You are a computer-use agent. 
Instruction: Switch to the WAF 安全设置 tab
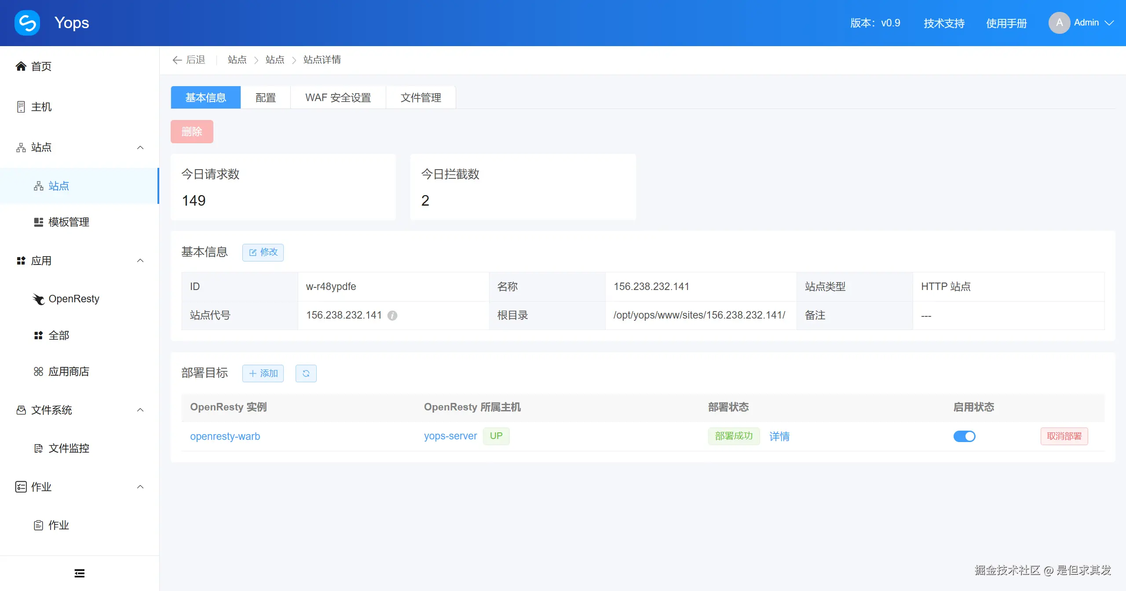338,98
